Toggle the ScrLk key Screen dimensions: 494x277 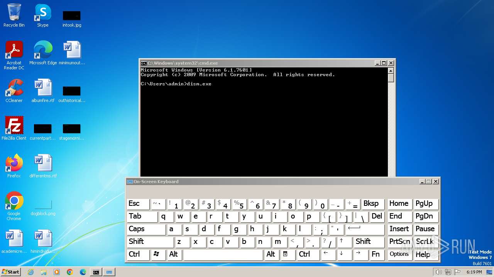tap(426, 242)
